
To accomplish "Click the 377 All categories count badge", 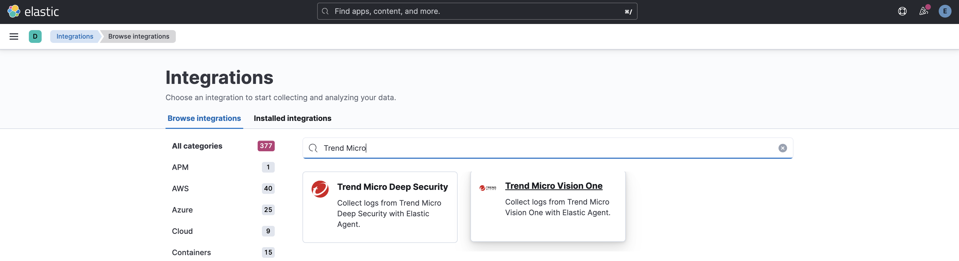I will pos(266,146).
